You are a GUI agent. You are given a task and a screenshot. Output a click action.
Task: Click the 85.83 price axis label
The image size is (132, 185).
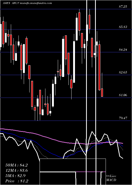(x=123, y=27)
